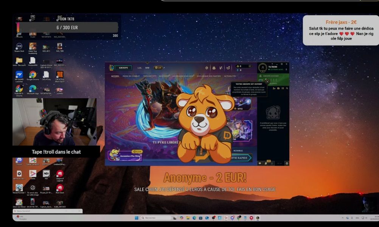Open the loot chest icon in client header
The width and height of the screenshot is (379, 227).
coord(214,68)
